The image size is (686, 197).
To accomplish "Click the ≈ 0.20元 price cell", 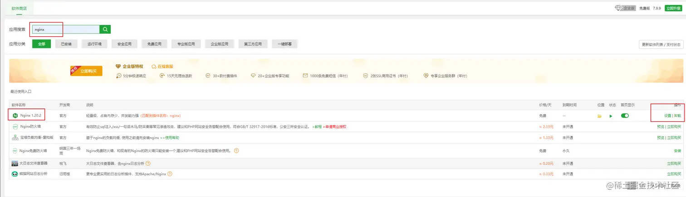I will point(546,163).
